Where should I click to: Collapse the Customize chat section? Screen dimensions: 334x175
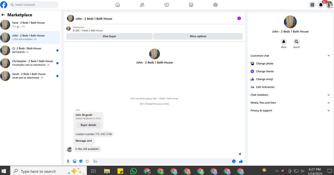click(x=290, y=56)
